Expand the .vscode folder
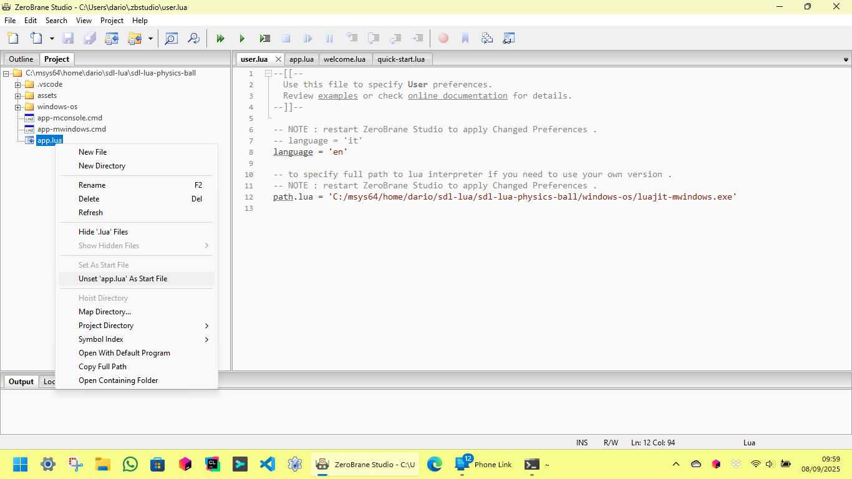Viewport: 852px width, 479px height. (x=18, y=84)
